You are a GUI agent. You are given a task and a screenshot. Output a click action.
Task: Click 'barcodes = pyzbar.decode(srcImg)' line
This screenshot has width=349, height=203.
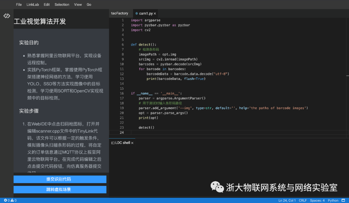tap(170, 64)
